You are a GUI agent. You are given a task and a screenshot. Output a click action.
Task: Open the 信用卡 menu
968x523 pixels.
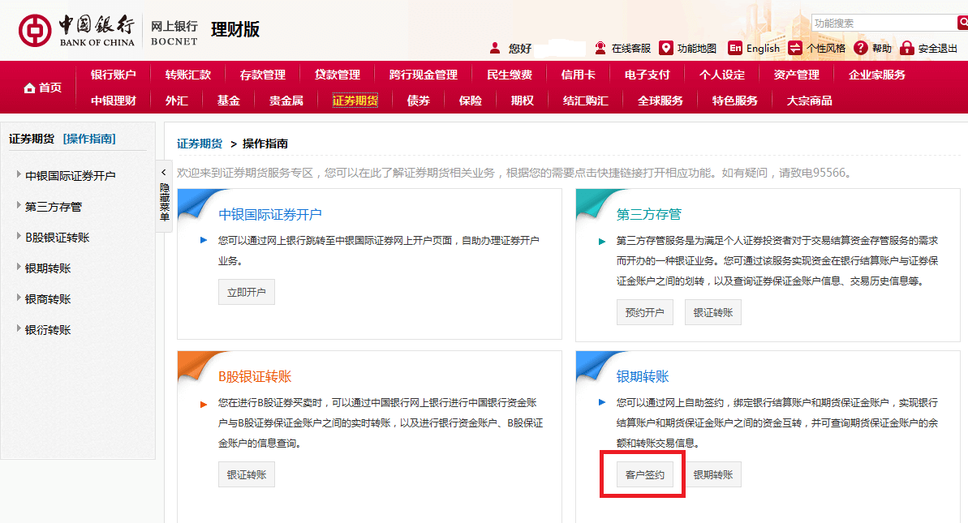(578, 75)
